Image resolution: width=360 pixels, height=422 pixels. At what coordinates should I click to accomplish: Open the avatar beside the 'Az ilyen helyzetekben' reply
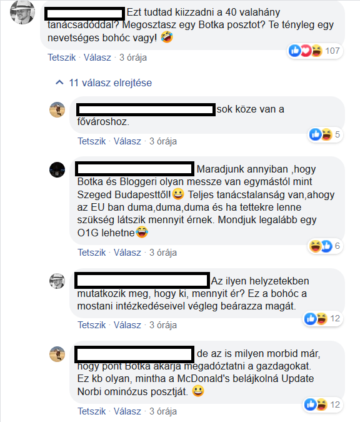pos(57,281)
